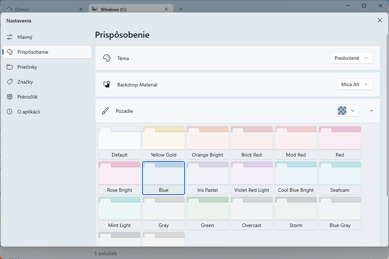Click the Hlavný sliders icon in sidebar
Screen dimensions: 389x259
pos(10,37)
